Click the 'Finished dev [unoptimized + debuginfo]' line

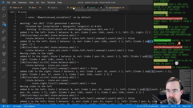(63, 26)
